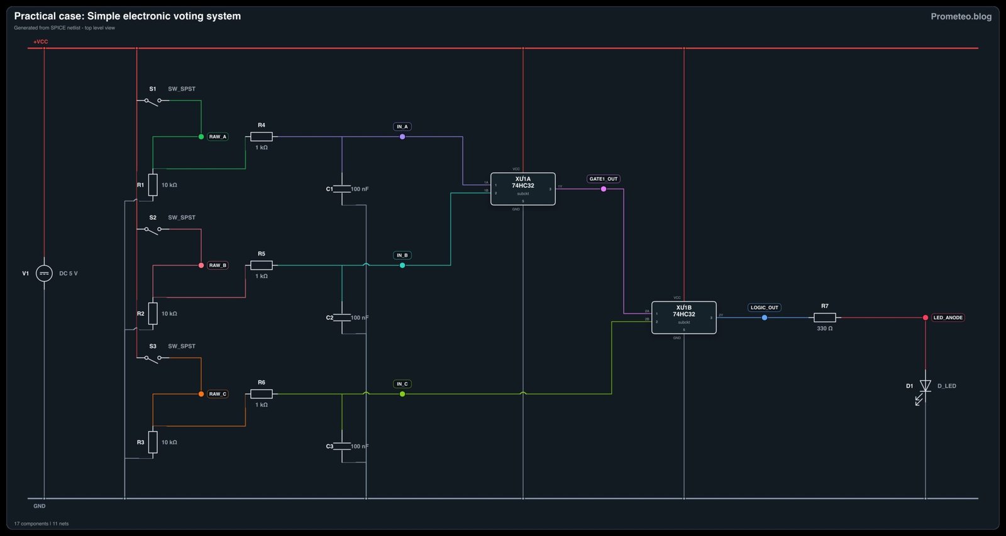Click the 'D_LED' model label

click(x=947, y=386)
